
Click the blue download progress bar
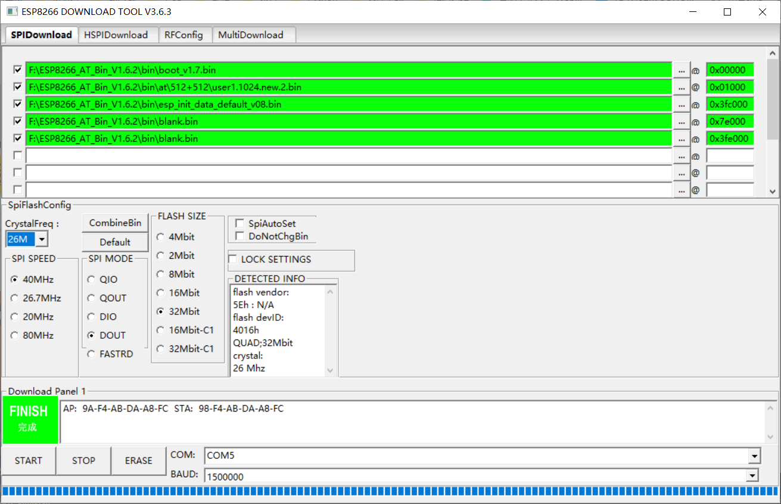coord(390,491)
